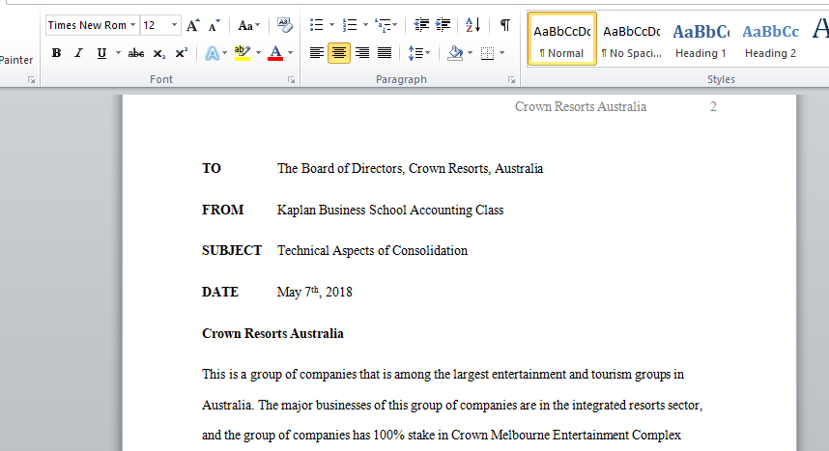Open the numbering library dropdown arrow
Screen dimensions: 829x451
[365, 25]
